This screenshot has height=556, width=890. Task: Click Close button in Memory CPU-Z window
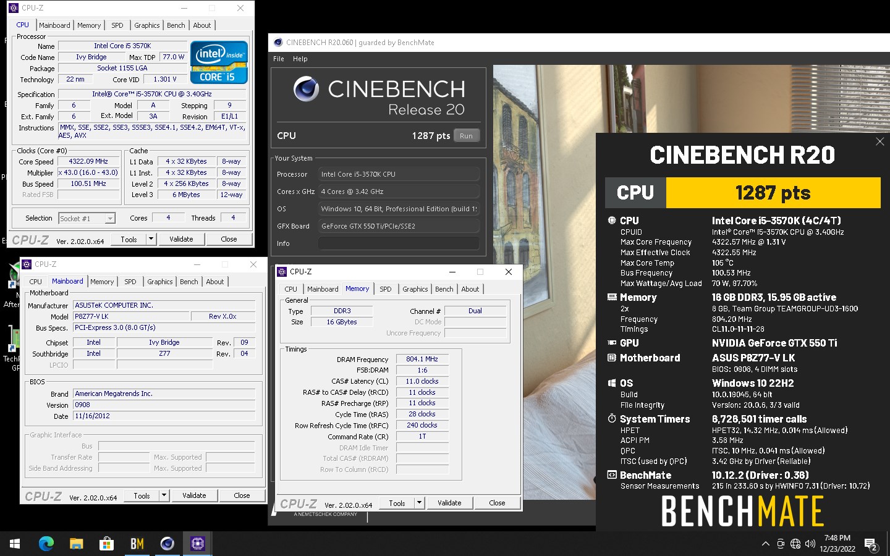[497, 503]
